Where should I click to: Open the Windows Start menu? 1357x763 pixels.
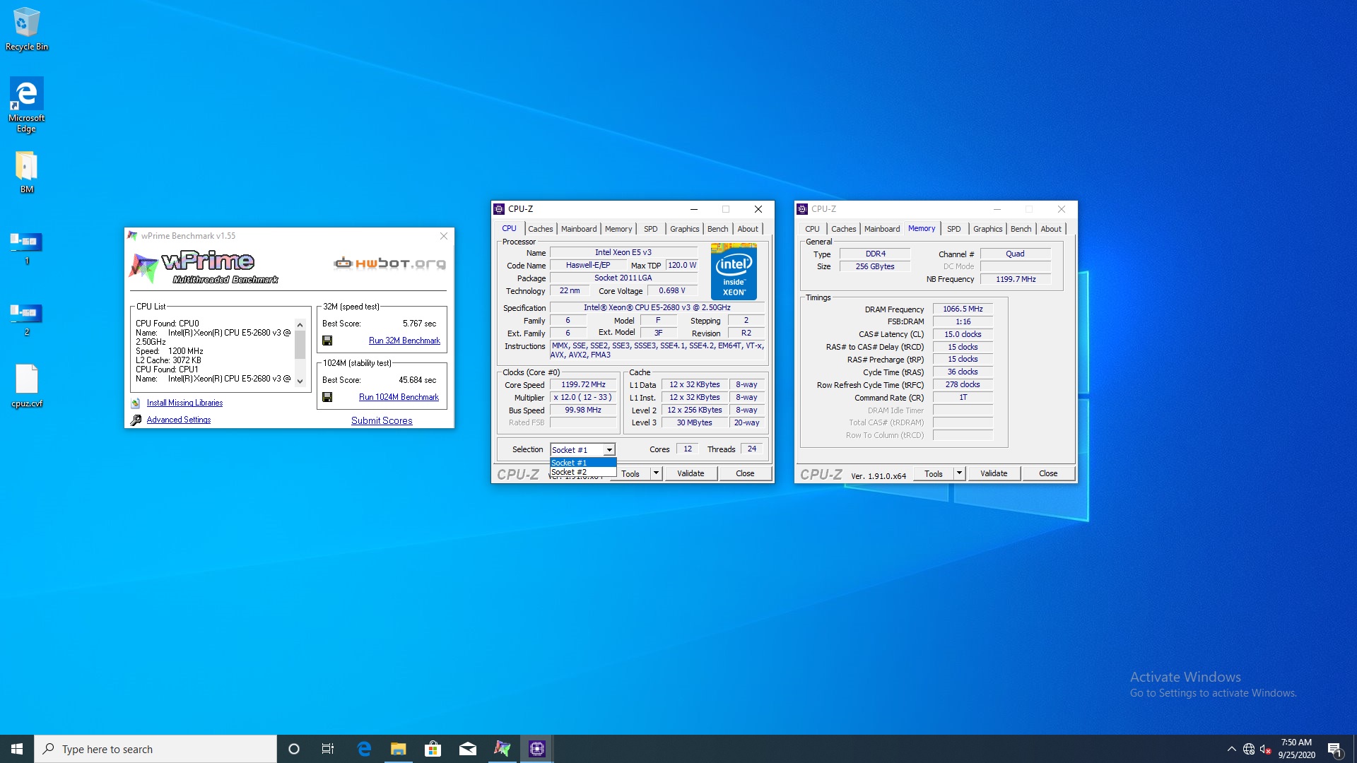pos(17,749)
